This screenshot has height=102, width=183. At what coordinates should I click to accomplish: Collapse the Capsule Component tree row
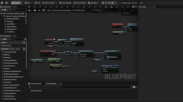coord(2,16)
